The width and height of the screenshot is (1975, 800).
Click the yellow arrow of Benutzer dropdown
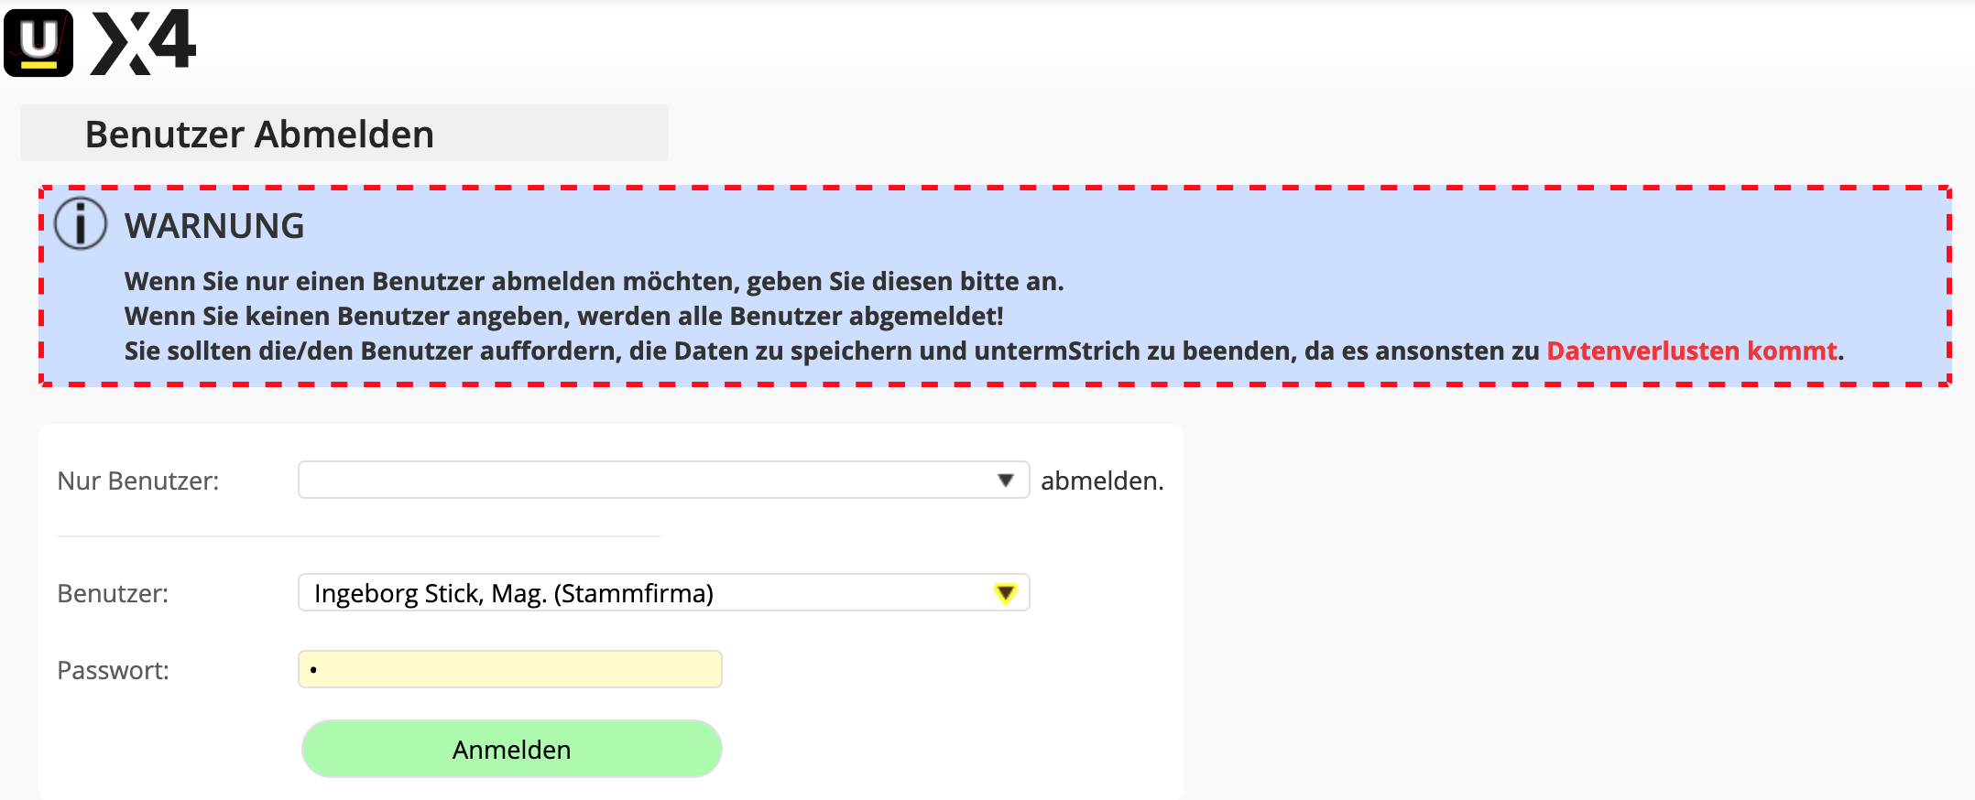click(1005, 593)
